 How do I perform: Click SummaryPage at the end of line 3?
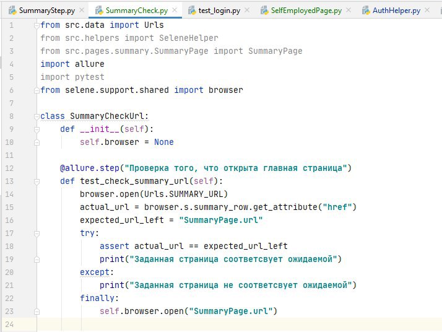[275, 51]
